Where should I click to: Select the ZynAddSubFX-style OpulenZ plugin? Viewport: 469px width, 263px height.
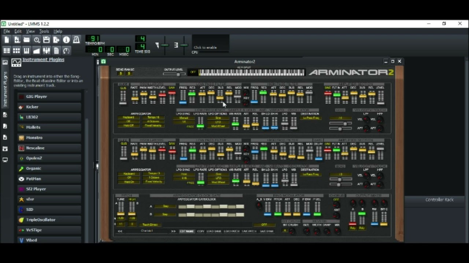pyautogui.click(x=49, y=158)
